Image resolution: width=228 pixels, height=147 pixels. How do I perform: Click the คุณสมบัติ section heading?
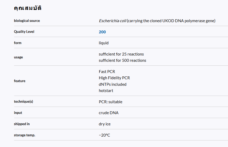click(x=28, y=8)
